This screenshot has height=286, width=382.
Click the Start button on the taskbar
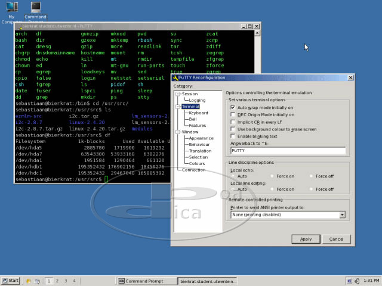(11, 280)
